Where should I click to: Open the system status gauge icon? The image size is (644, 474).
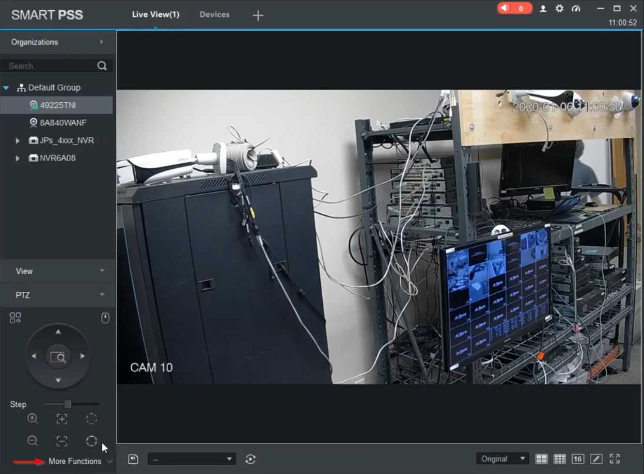click(576, 9)
